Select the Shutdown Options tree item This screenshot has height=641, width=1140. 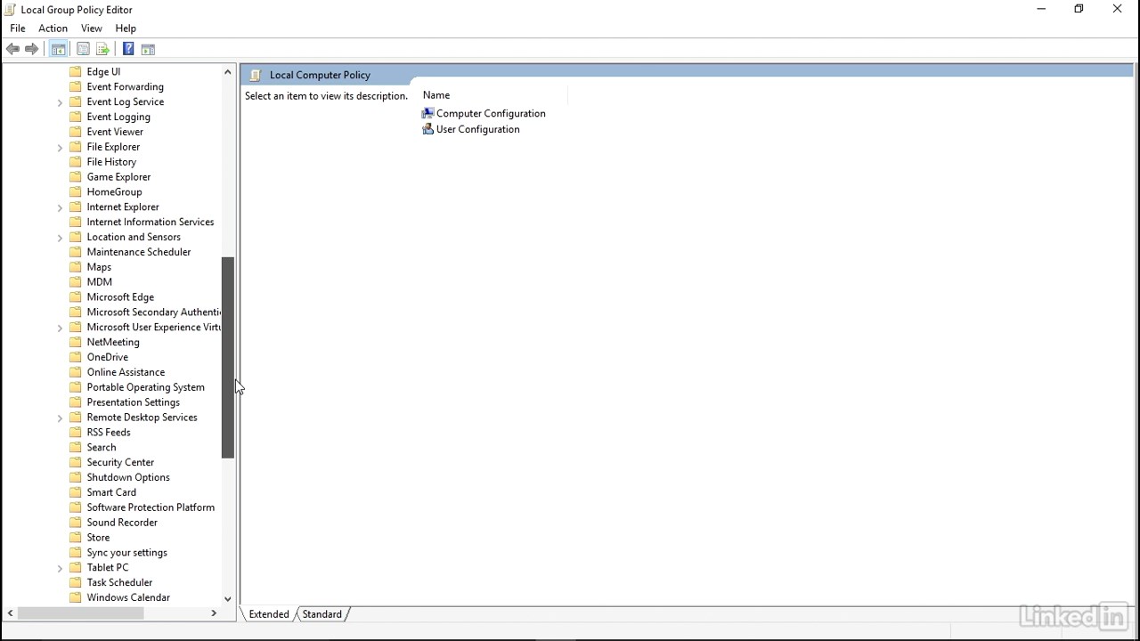coord(128,477)
